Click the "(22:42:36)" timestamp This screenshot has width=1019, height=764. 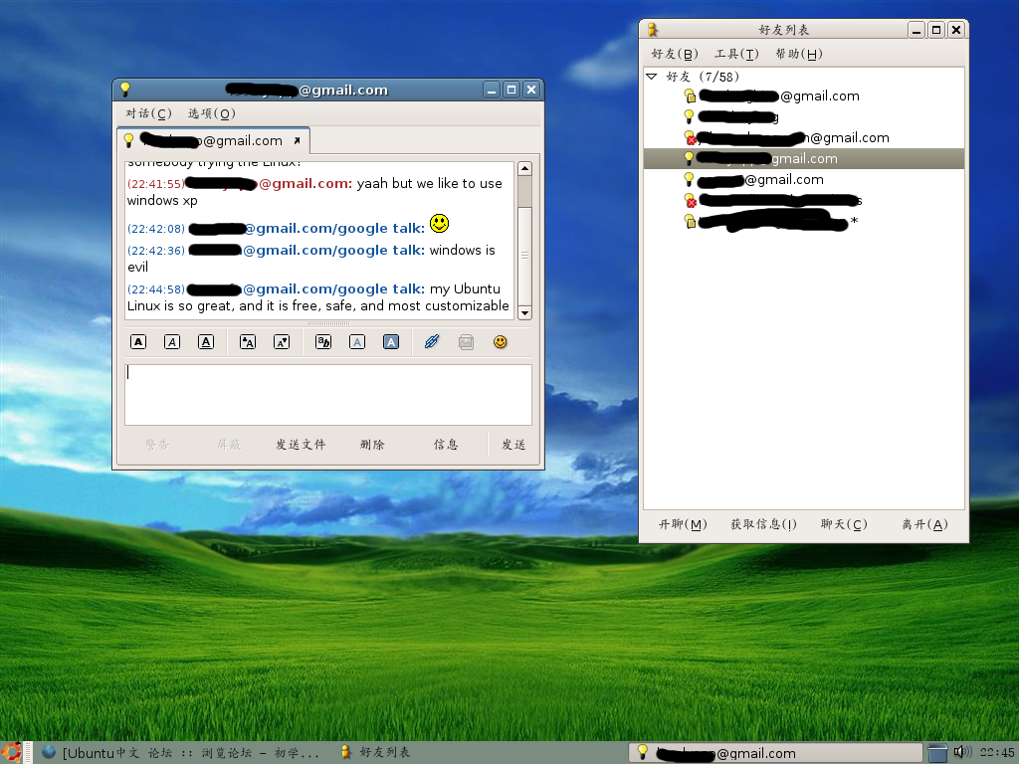156,251
